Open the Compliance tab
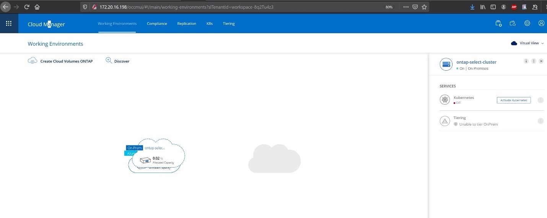 (157, 24)
